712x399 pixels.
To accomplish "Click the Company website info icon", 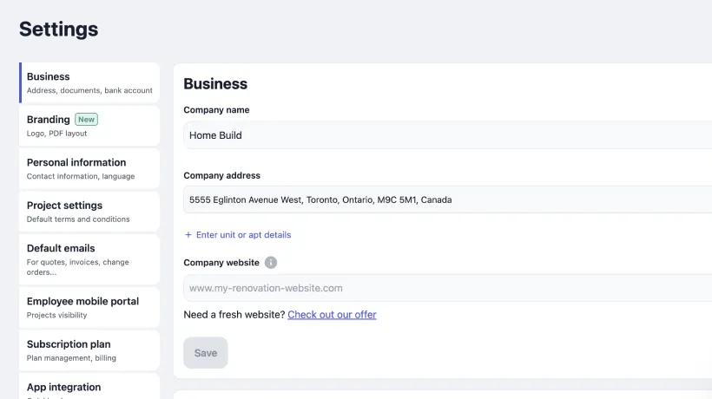I will point(271,263).
